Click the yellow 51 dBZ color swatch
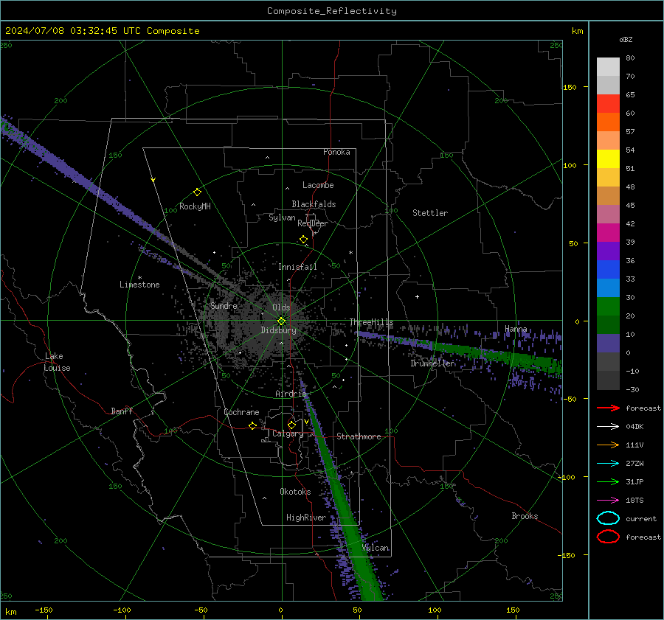Image resolution: width=664 pixels, height=620 pixels. 608,159
